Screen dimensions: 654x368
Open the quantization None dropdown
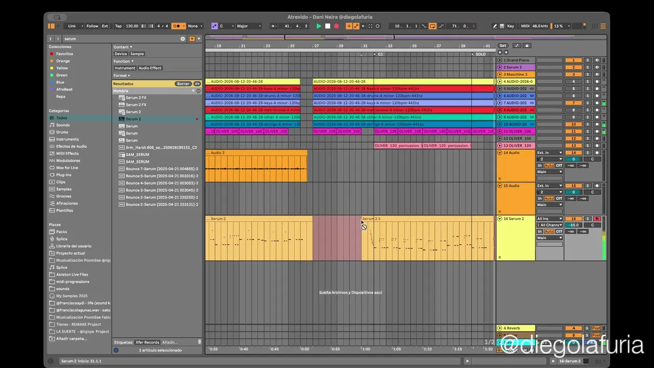coord(195,26)
